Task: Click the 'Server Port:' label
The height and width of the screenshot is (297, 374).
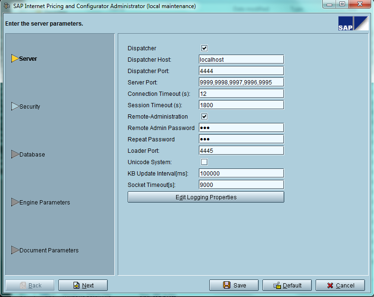Action: (x=143, y=83)
